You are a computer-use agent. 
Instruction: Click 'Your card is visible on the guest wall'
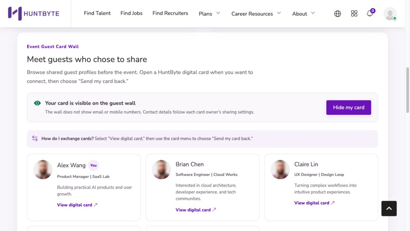90,103
